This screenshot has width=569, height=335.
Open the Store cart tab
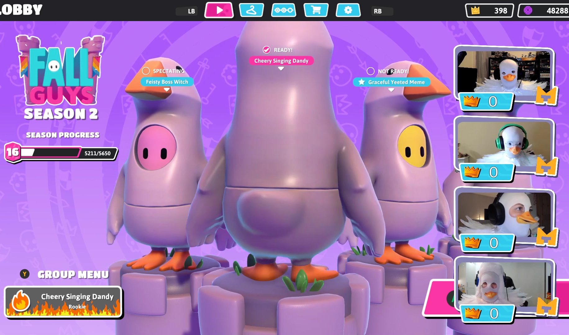tap(316, 10)
